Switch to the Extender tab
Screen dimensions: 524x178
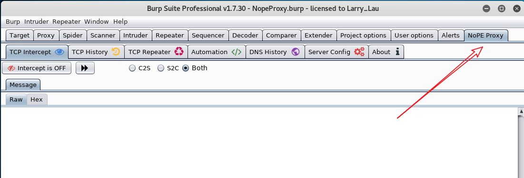pyautogui.click(x=318, y=35)
